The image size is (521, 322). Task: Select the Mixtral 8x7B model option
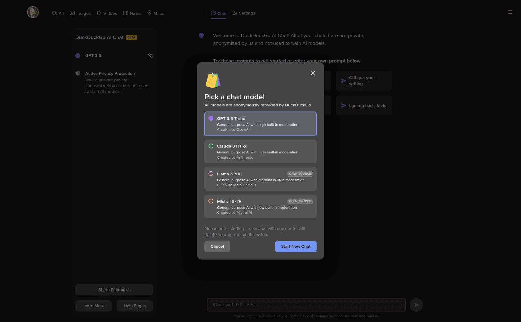pyautogui.click(x=260, y=207)
